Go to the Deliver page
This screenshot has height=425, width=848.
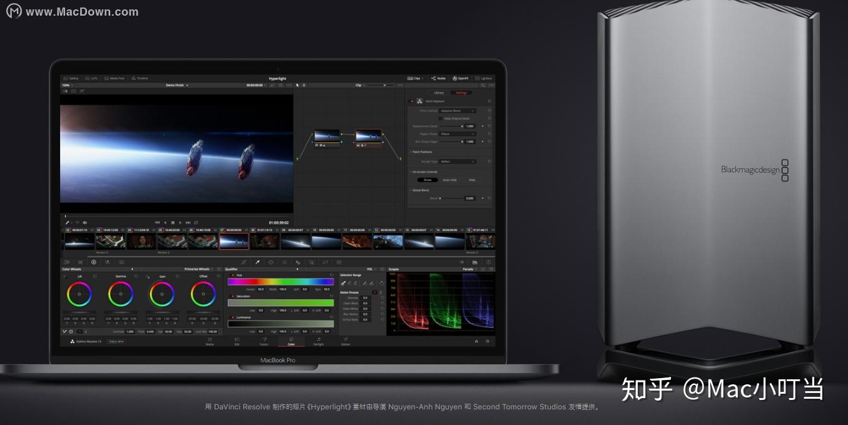click(345, 342)
